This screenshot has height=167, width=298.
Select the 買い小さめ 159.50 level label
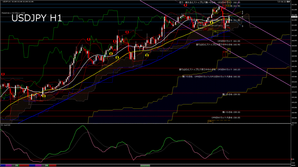tap(231, 94)
